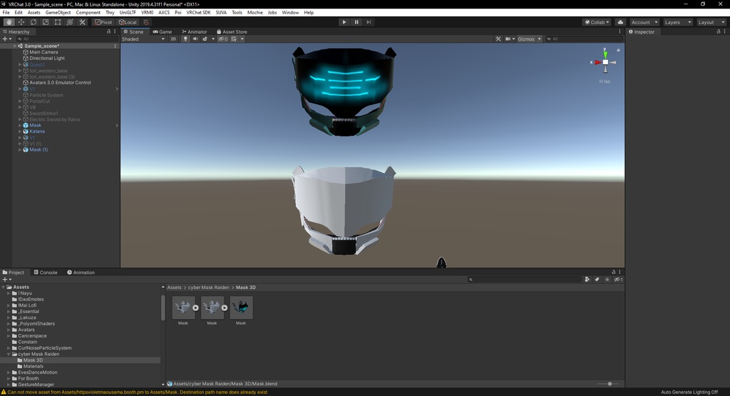The image size is (730, 396).
Task: Open the GameObject menu
Action: 58,13
